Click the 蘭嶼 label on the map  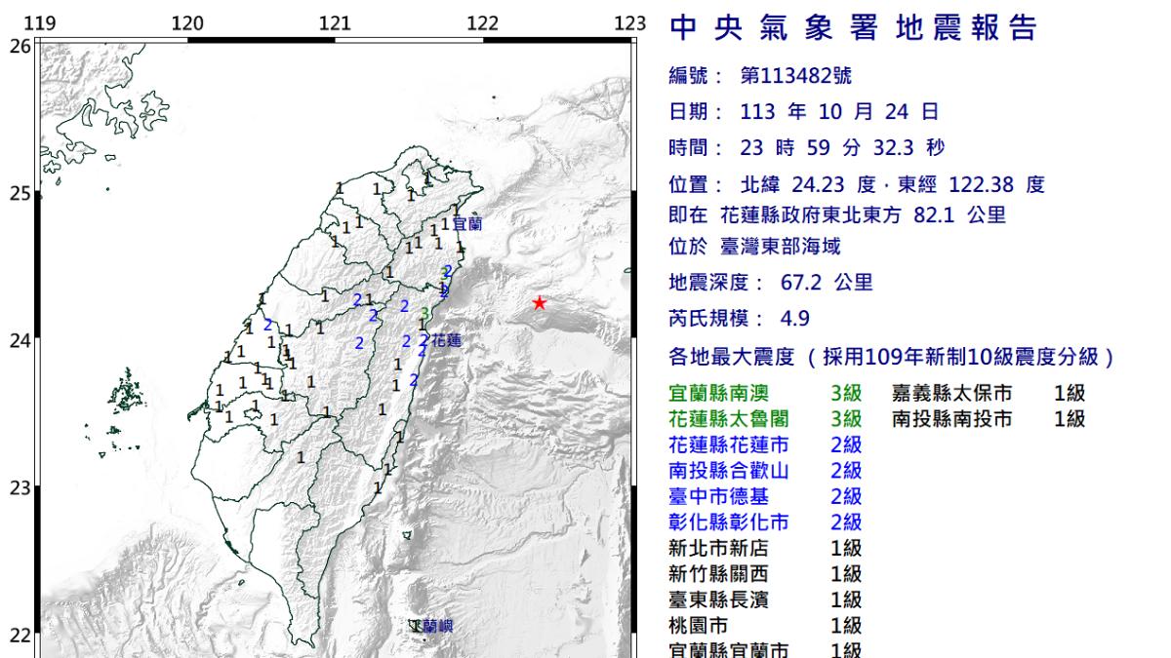click(439, 627)
